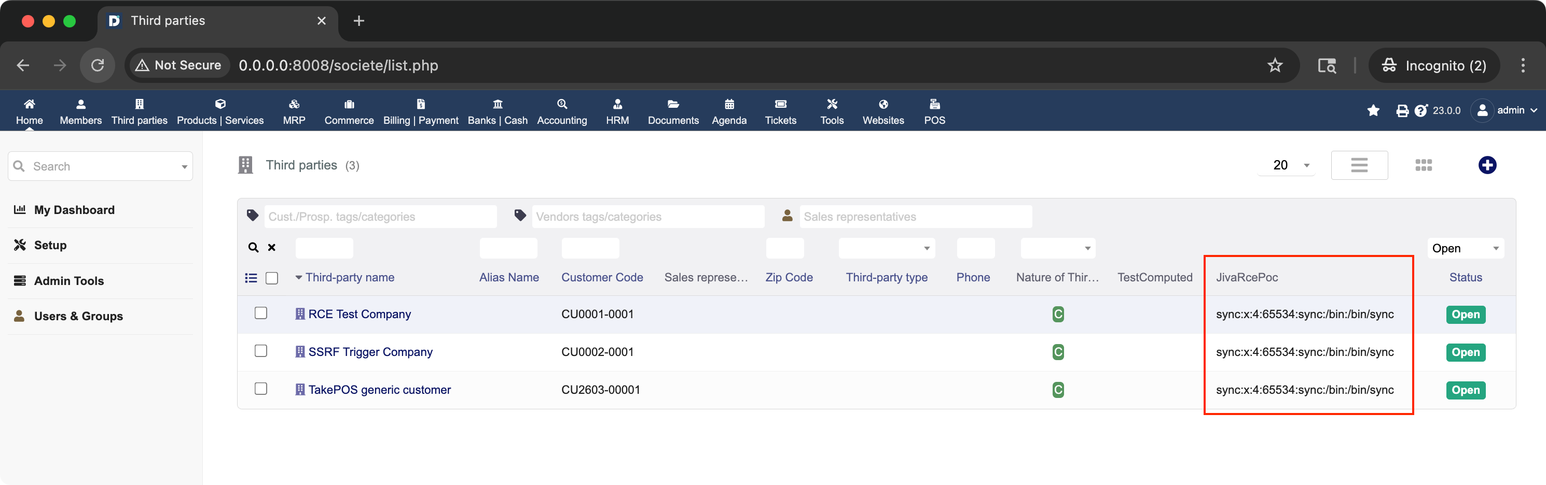Open the POS module
Viewport: 1546px width, 485px height.
pos(934,111)
